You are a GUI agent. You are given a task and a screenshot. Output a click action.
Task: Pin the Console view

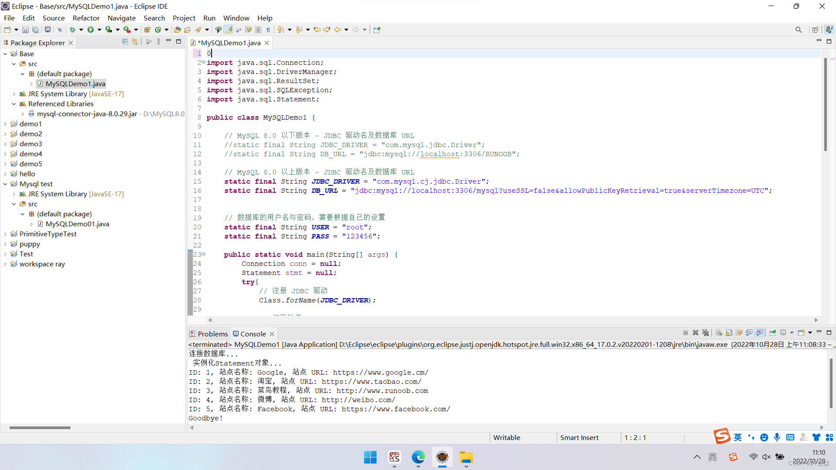tap(772, 332)
